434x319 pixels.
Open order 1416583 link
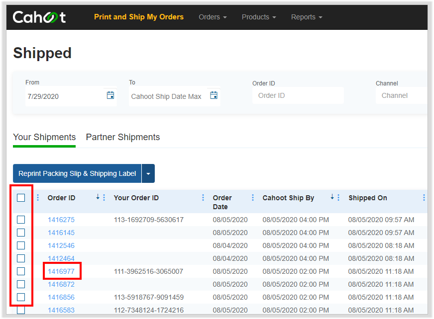pyautogui.click(x=61, y=310)
